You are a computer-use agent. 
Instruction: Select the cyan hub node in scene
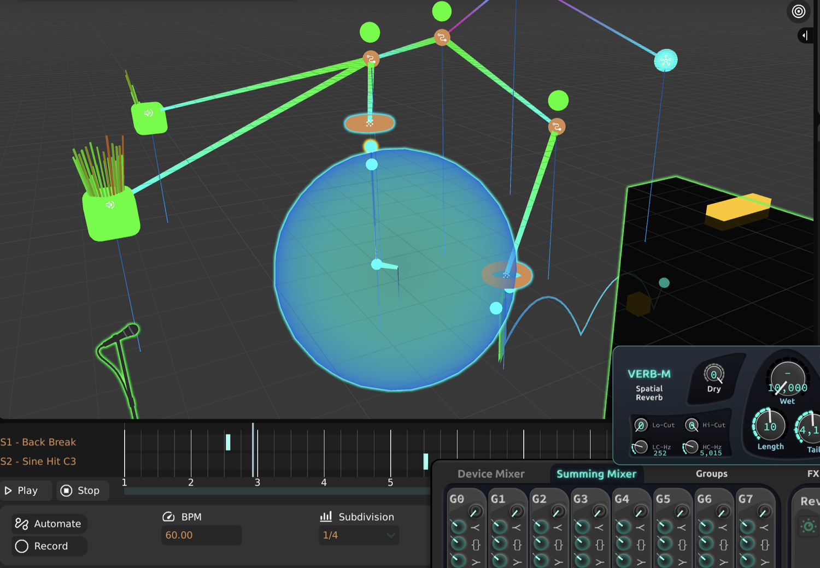[x=665, y=61]
